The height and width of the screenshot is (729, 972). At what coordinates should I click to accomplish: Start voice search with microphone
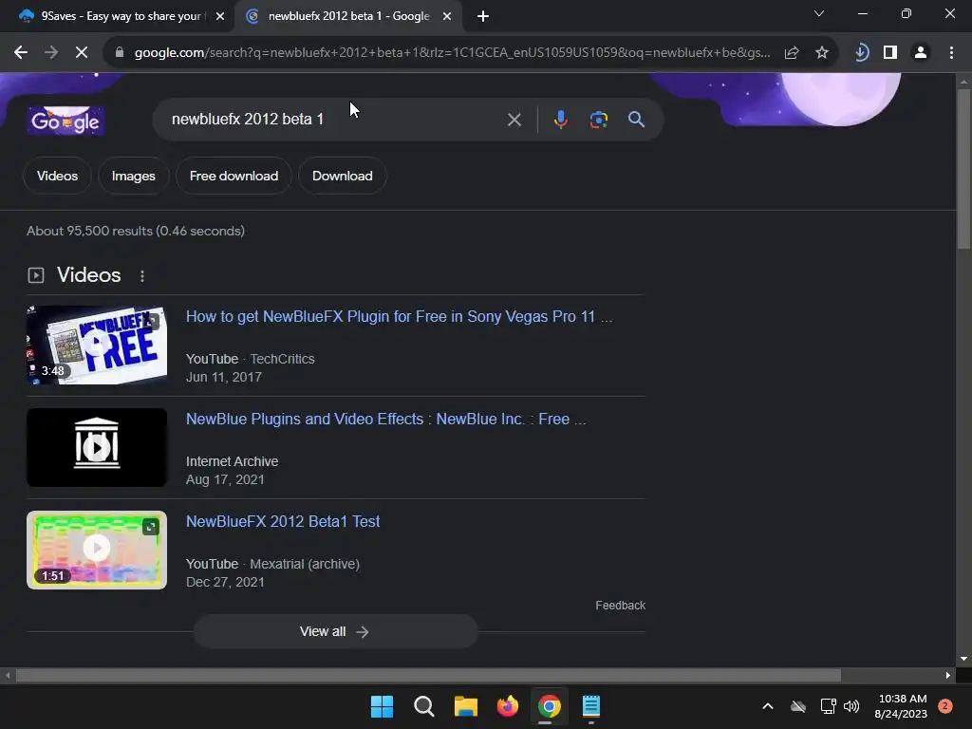pos(560,120)
